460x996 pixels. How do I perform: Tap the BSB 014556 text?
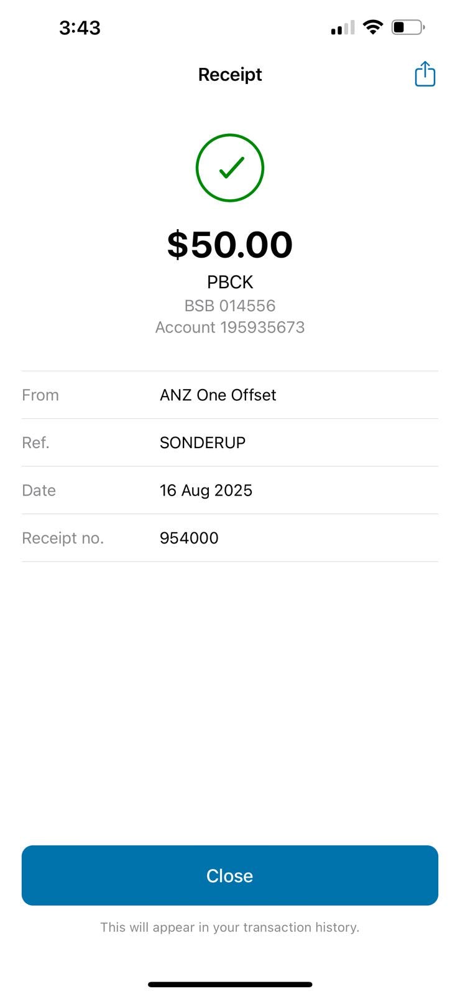click(230, 306)
